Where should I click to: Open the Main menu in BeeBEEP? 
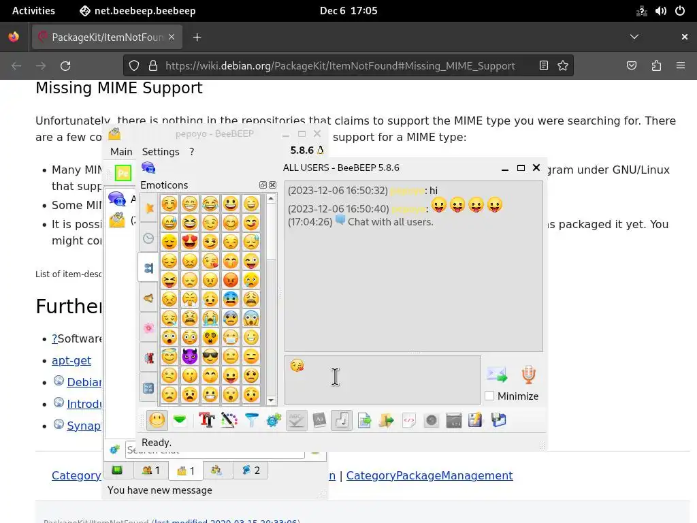point(121,152)
